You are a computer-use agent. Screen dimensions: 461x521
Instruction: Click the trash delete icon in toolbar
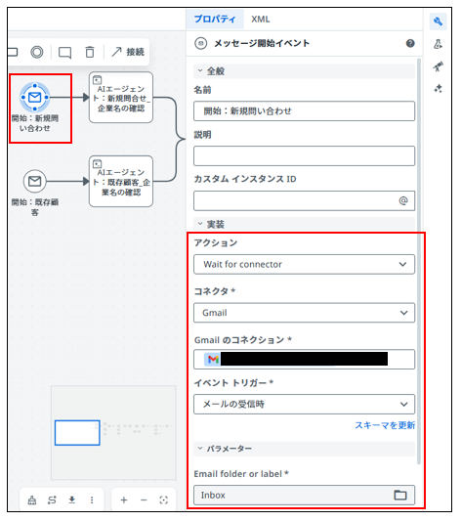pyautogui.click(x=90, y=52)
